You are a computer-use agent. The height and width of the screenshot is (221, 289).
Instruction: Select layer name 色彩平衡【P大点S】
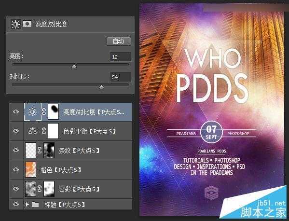coord(90,131)
